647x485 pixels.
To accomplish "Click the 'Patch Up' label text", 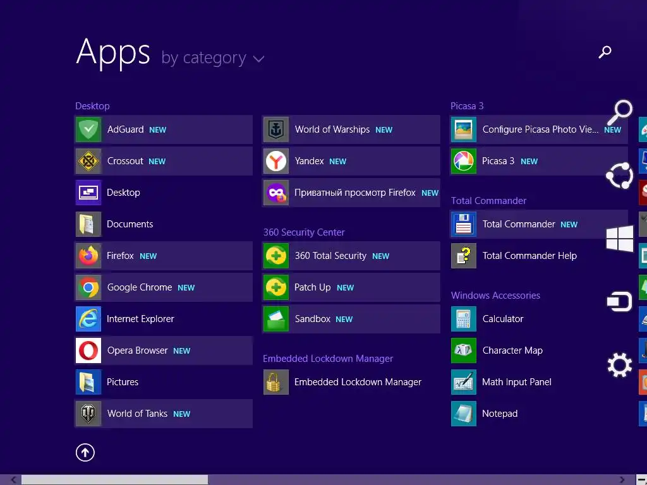I will point(312,287).
